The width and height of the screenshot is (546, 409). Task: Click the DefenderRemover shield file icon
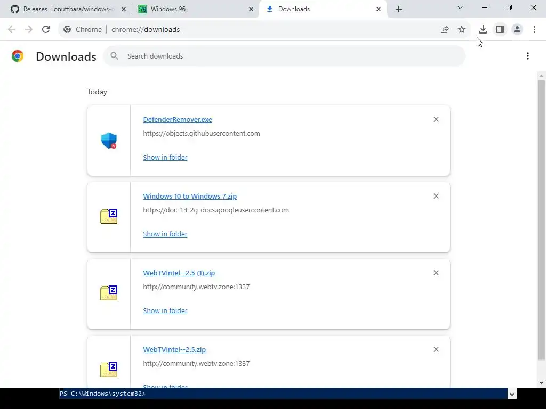(109, 141)
